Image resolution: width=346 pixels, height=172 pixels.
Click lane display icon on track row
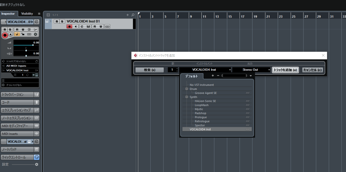coord(107,26)
